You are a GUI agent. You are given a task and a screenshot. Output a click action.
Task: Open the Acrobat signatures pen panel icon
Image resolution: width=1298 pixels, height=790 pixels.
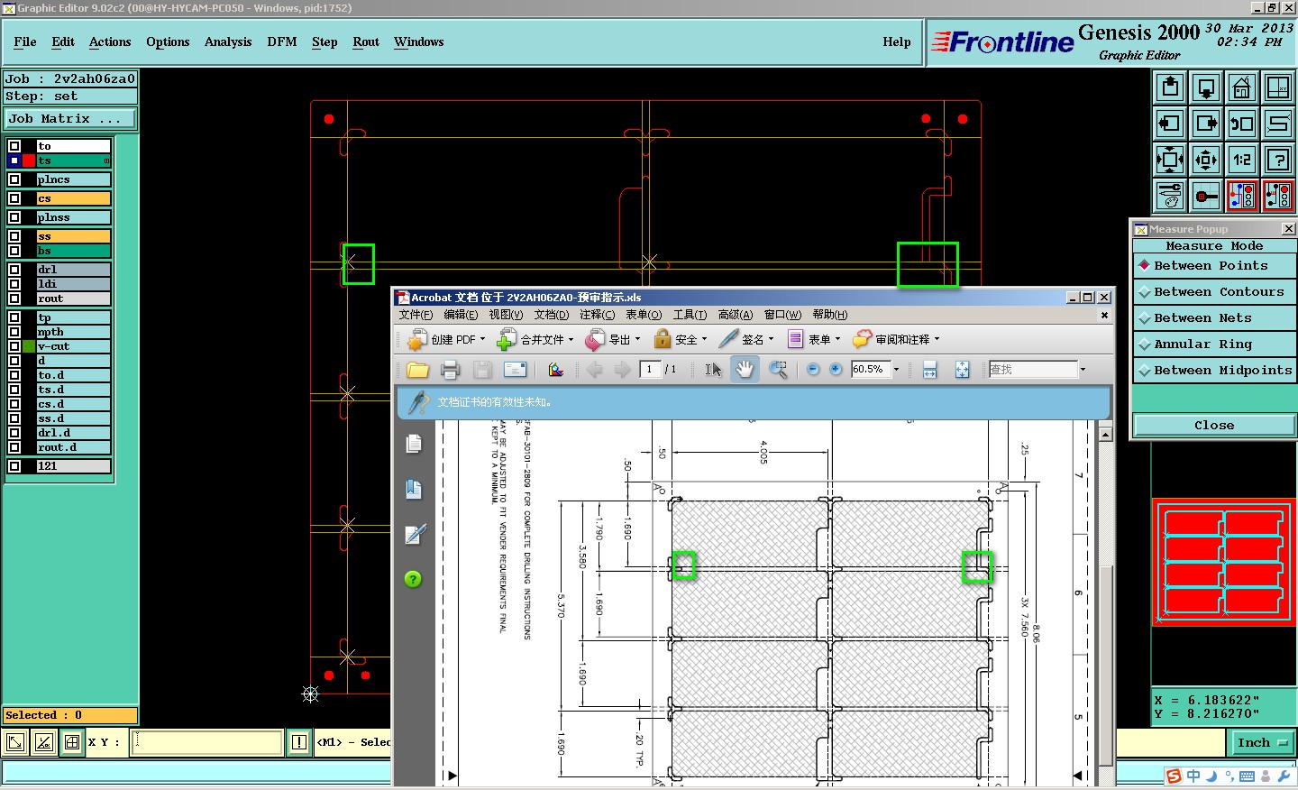[414, 534]
